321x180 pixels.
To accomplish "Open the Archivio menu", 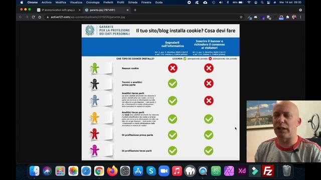I will pos(47,2).
